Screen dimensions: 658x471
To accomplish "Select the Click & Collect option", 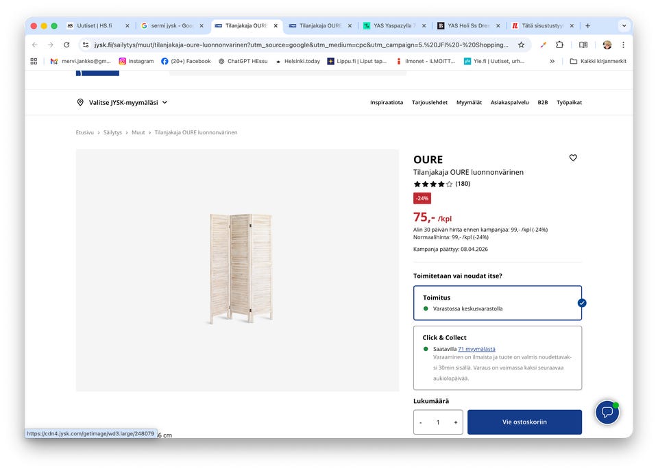I will [x=498, y=358].
